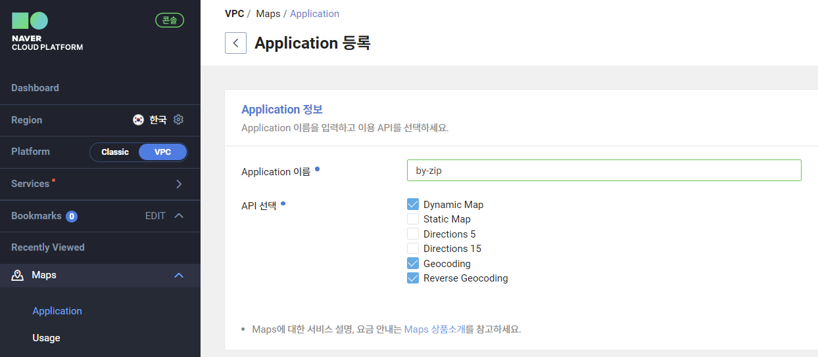Enable the Directions 15 checkbox
Viewport: 818px width, 357px height.
pyautogui.click(x=413, y=248)
